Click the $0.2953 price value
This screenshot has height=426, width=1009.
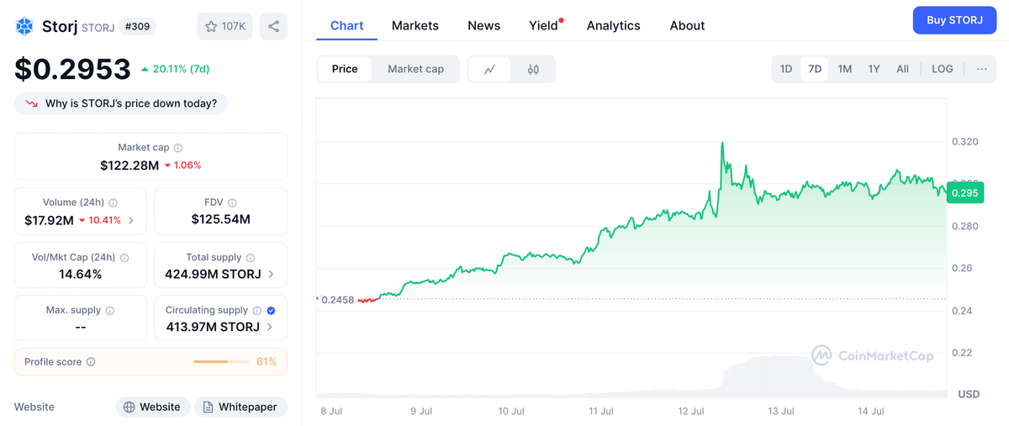(x=72, y=69)
